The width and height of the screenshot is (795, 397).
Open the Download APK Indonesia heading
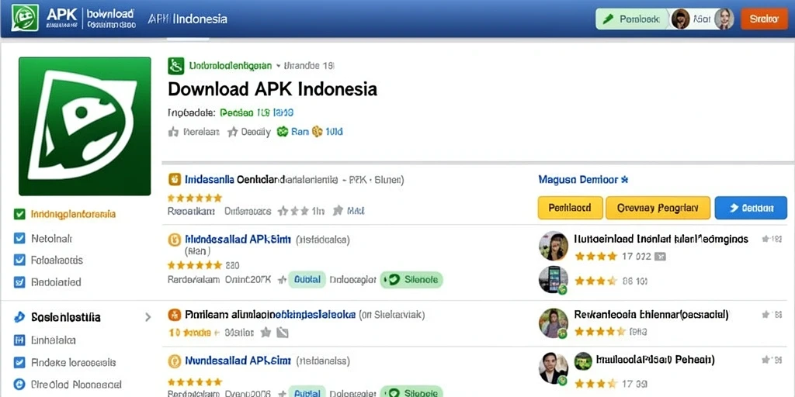point(273,89)
